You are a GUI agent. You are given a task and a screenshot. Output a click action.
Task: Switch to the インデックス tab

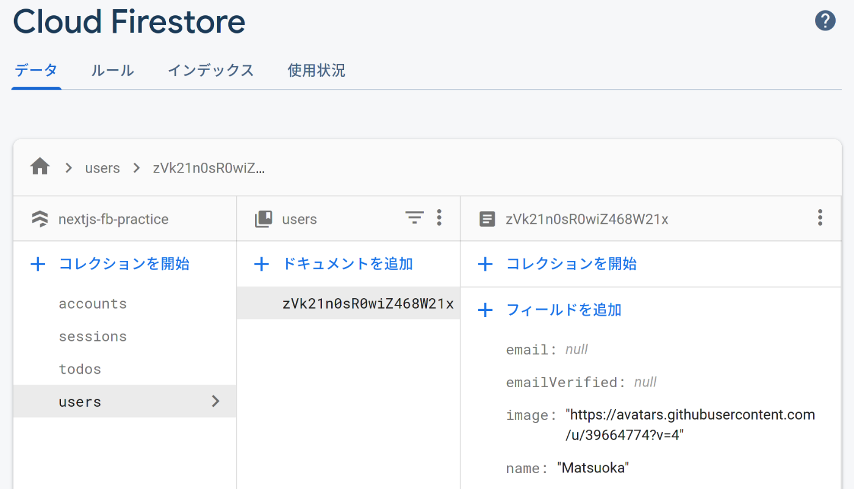coord(210,70)
